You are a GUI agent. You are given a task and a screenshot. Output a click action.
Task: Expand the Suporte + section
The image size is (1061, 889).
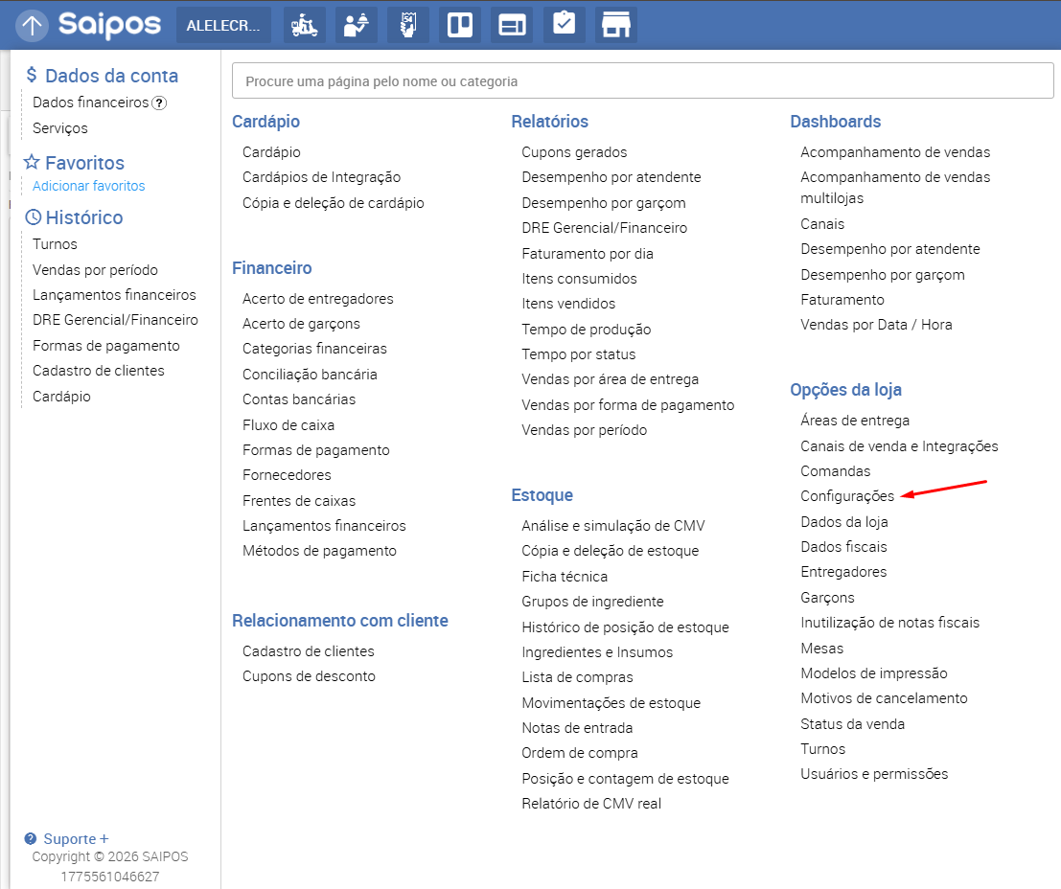point(67,838)
